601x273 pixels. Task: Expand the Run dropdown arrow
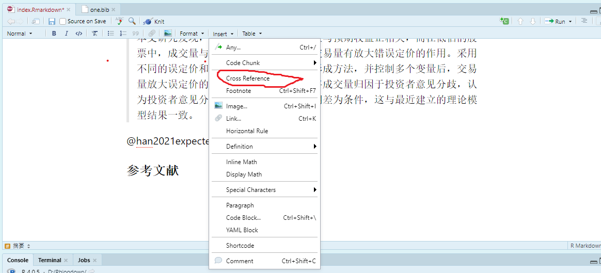tap(570, 22)
